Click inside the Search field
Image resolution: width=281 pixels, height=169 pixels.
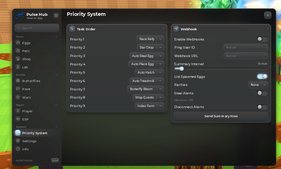(x=37, y=28)
